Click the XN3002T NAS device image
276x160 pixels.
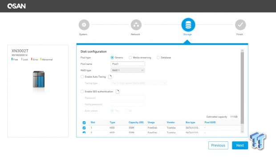pyautogui.click(x=39, y=80)
